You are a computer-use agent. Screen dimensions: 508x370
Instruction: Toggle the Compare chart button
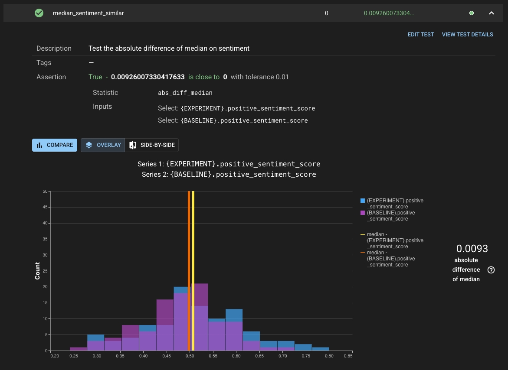coord(55,145)
